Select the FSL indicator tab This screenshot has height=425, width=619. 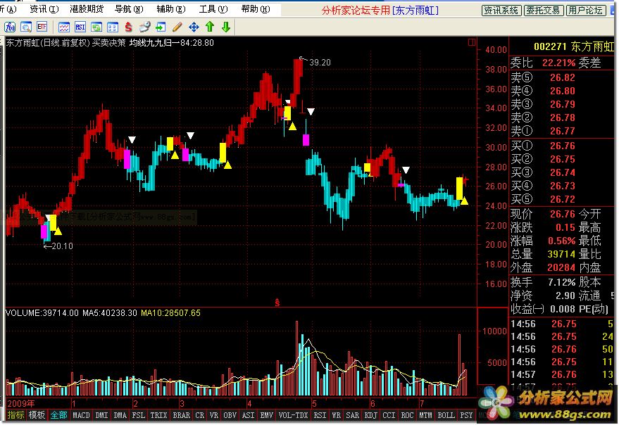pos(138,415)
